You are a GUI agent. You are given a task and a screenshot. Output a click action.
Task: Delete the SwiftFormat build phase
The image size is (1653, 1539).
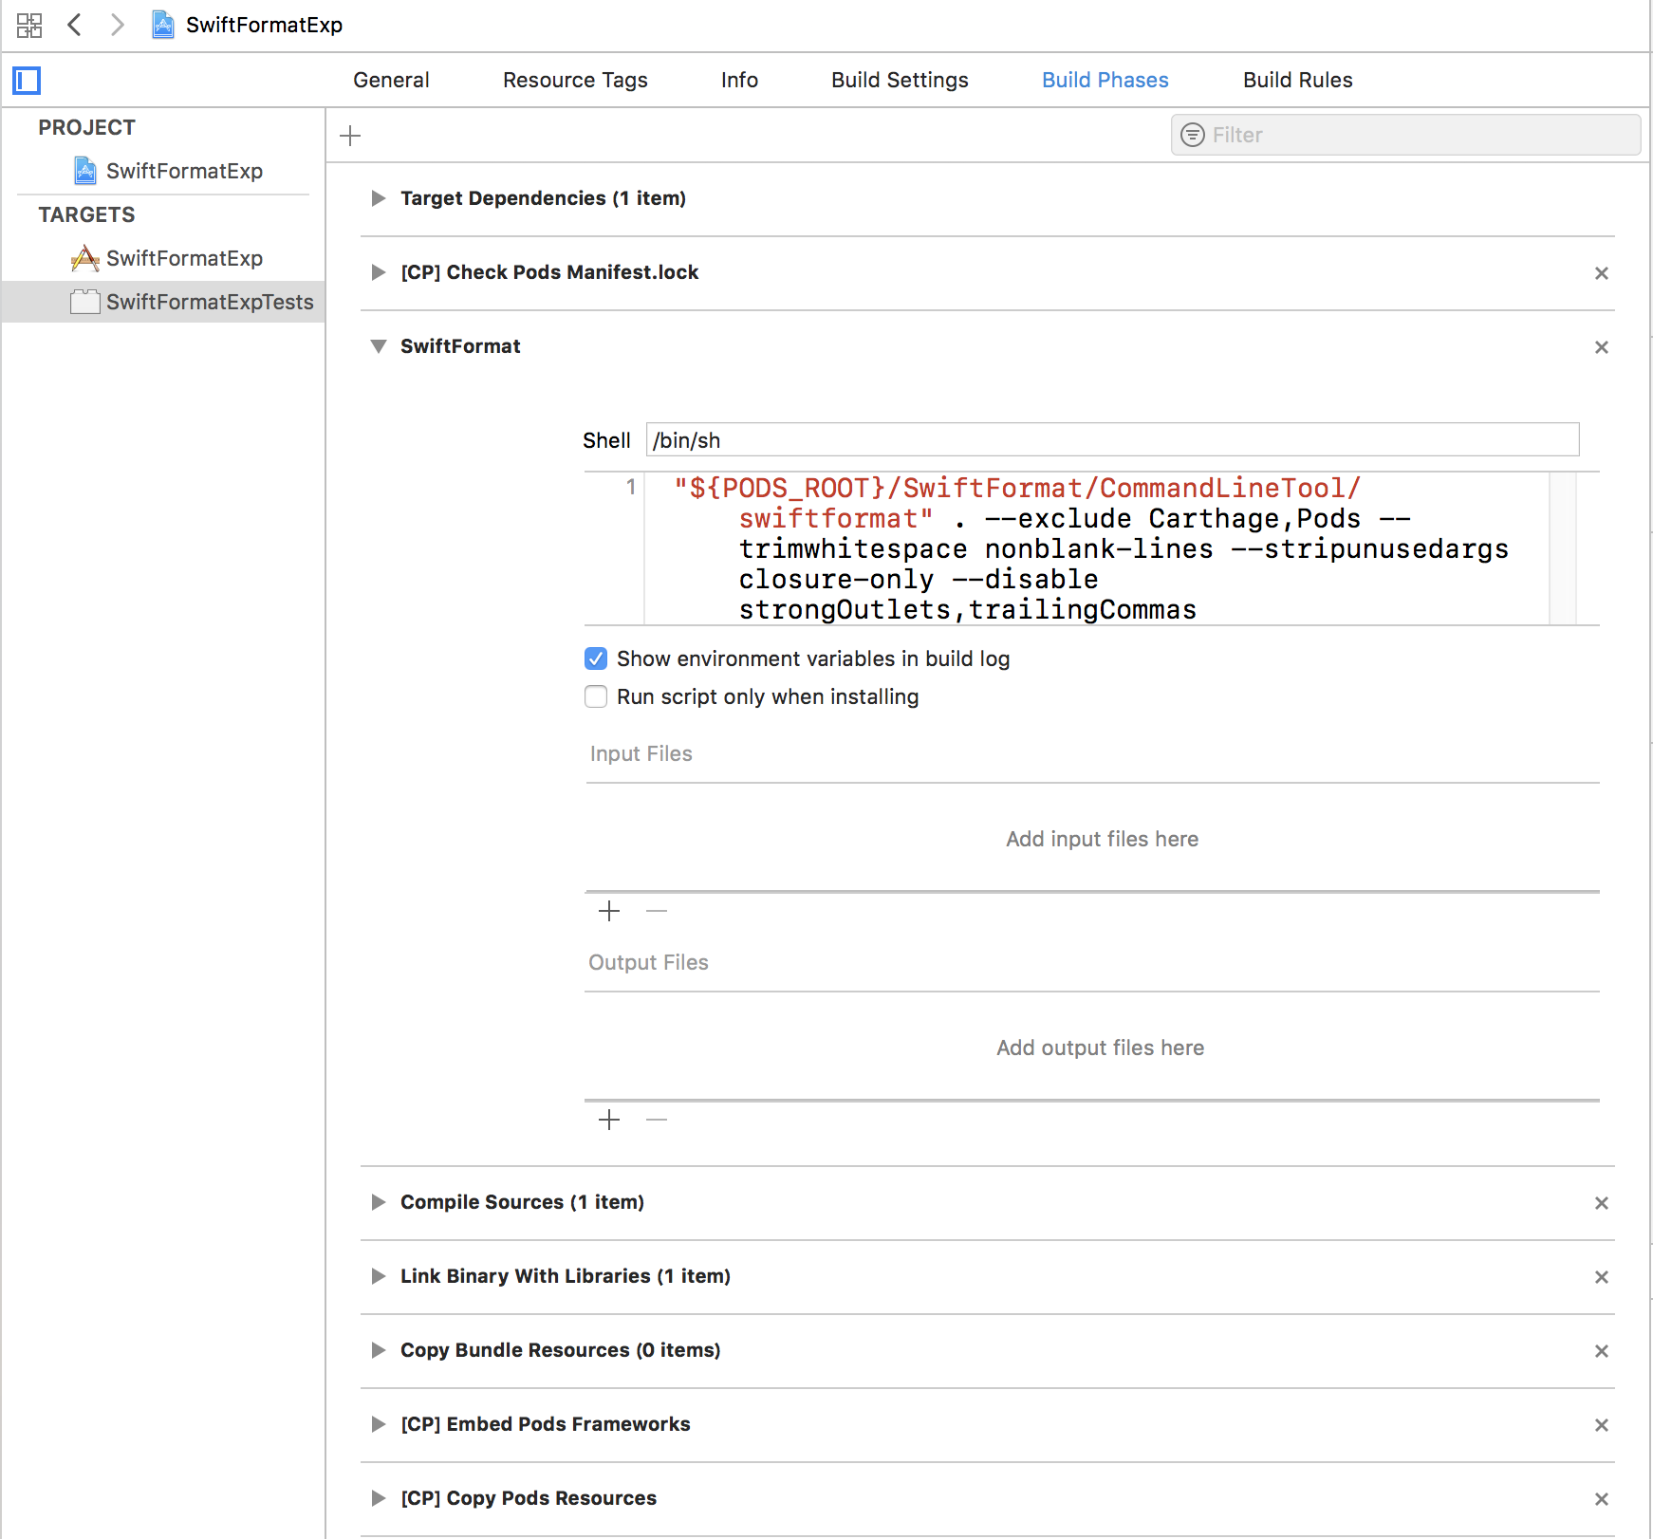[x=1602, y=347]
